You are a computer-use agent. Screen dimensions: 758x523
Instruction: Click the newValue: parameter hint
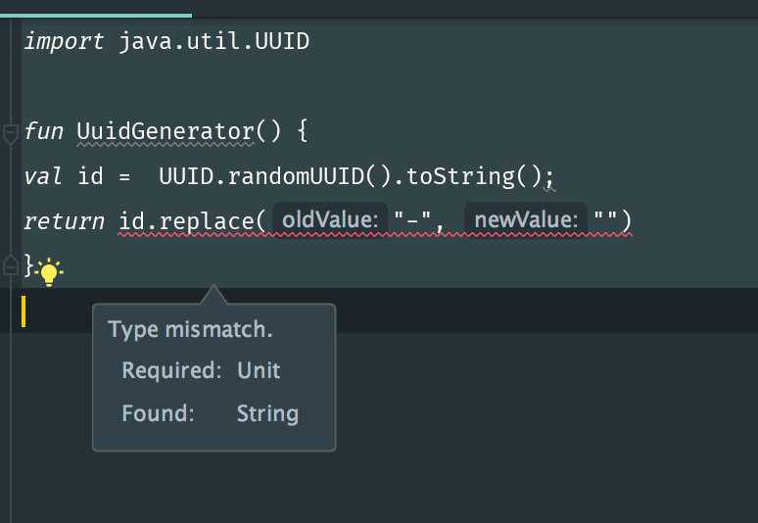point(526,220)
